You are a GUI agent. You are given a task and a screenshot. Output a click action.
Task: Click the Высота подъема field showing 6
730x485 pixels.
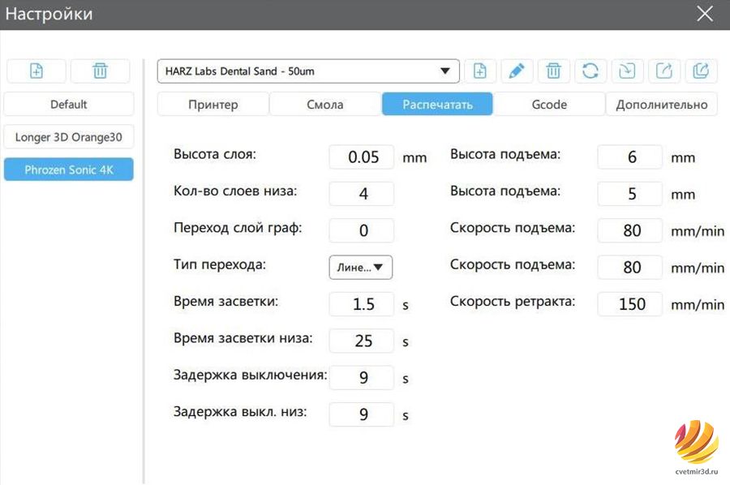point(630,157)
